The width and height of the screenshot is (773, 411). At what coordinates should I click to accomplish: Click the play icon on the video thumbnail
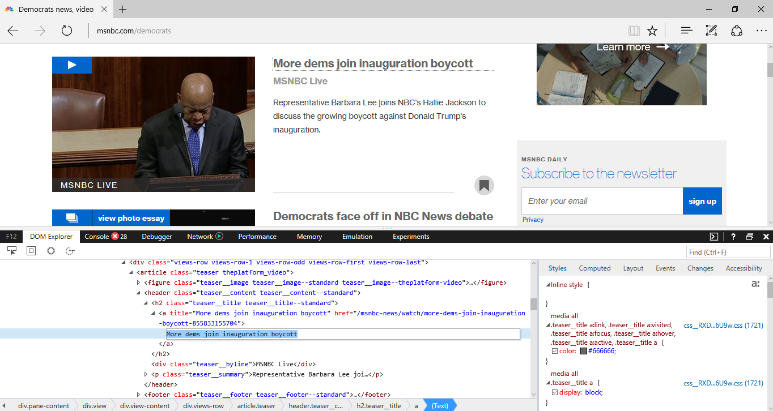pos(72,65)
